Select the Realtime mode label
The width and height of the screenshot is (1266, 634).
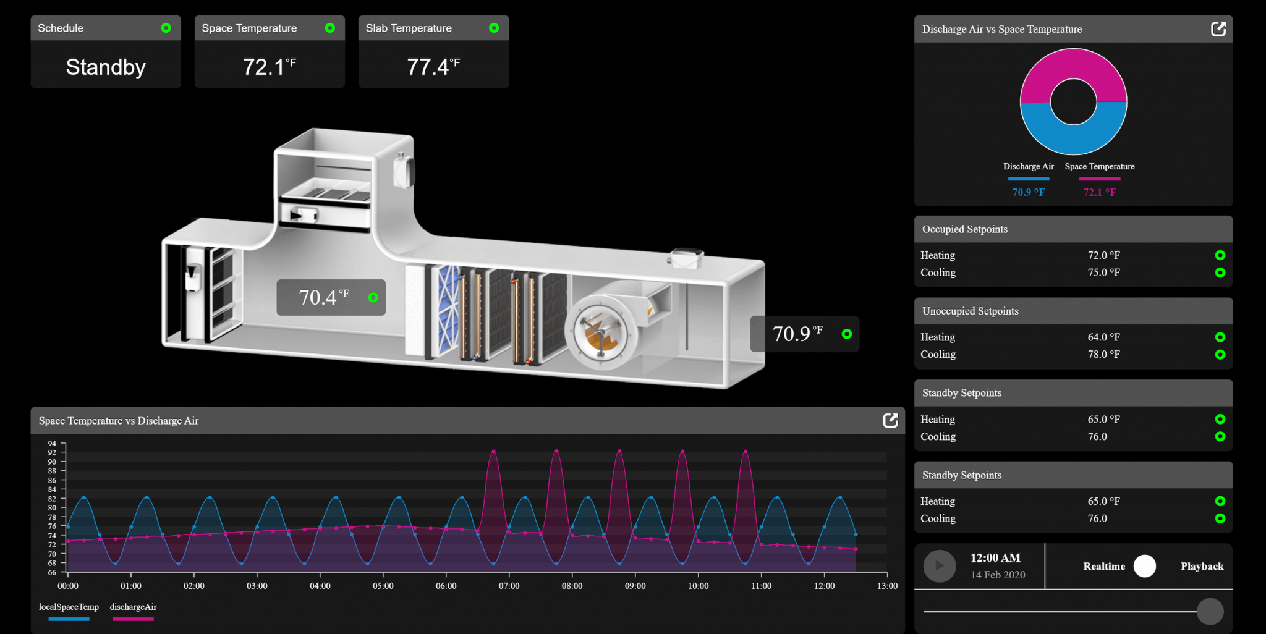(x=1104, y=565)
